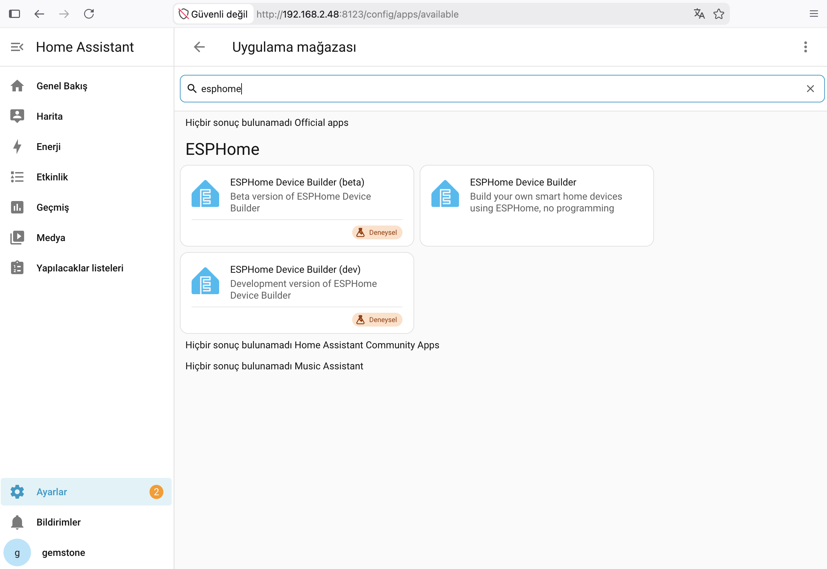
Task: Select Etkinlik in sidebar
Action: 86,177
